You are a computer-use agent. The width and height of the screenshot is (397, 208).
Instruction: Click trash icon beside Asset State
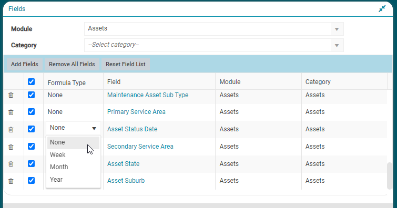11,164
